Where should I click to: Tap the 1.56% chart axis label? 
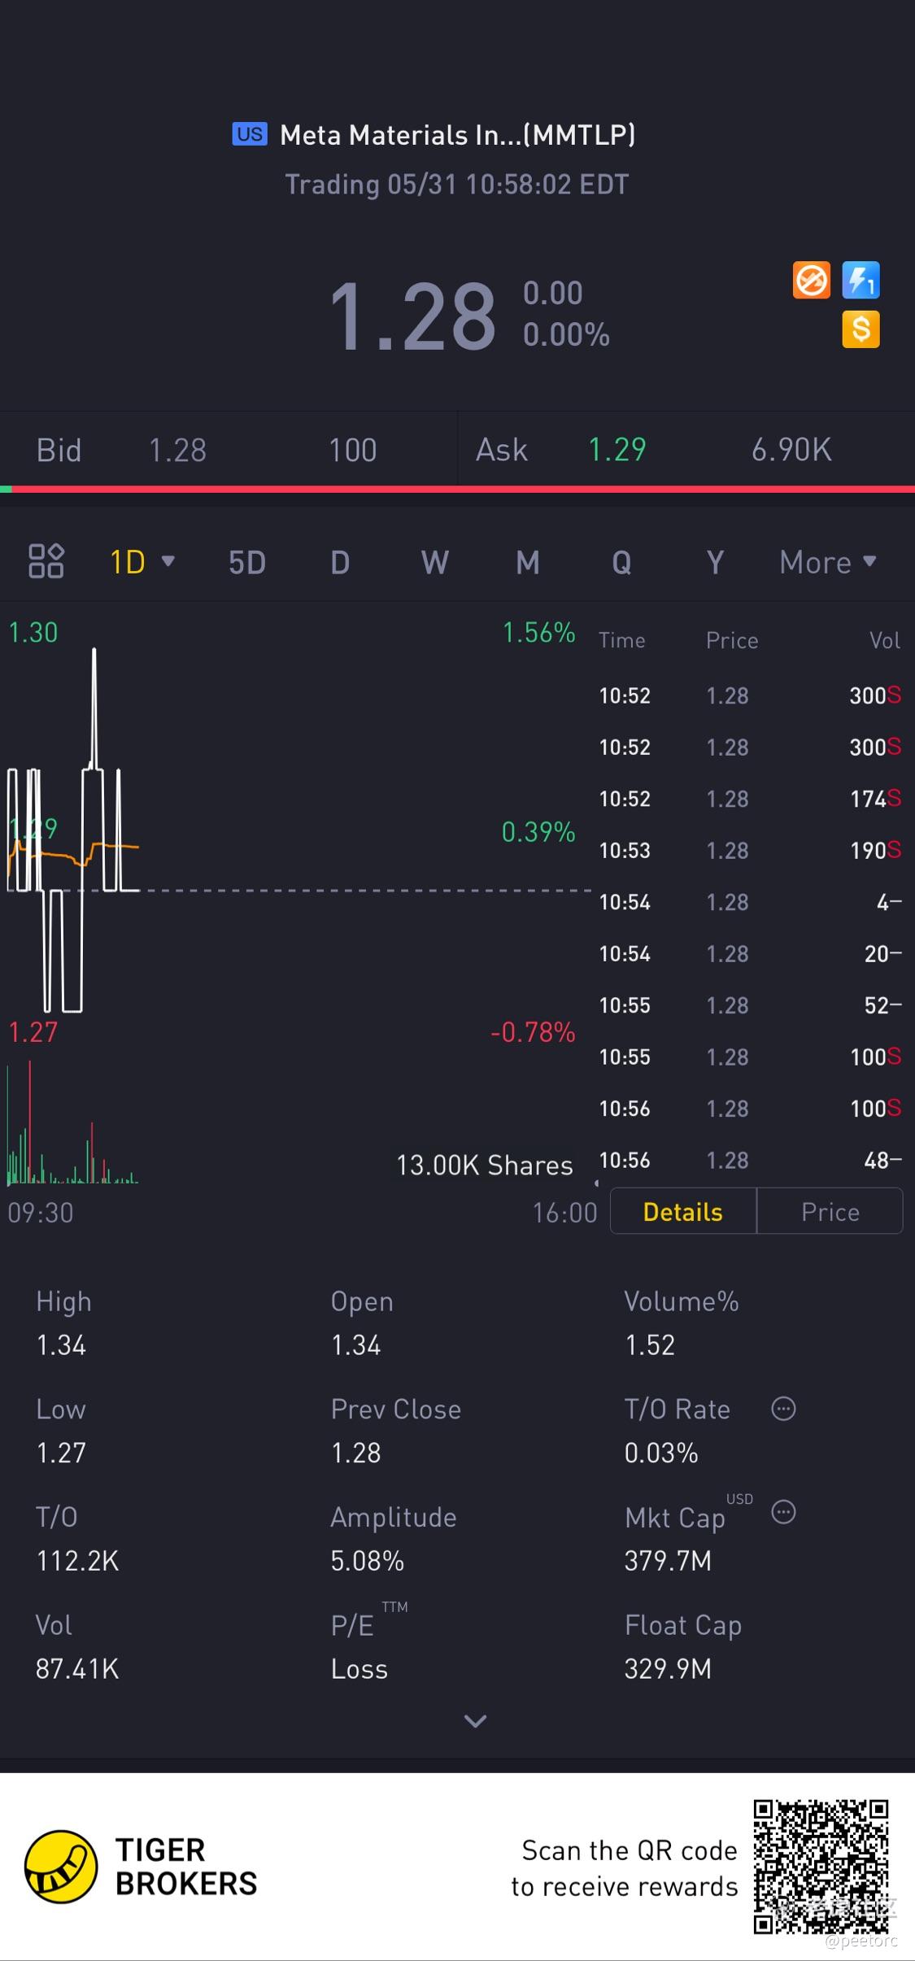[538, 632]
